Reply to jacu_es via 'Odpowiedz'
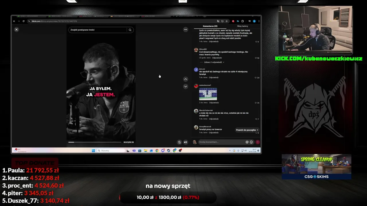 point(214,77)
